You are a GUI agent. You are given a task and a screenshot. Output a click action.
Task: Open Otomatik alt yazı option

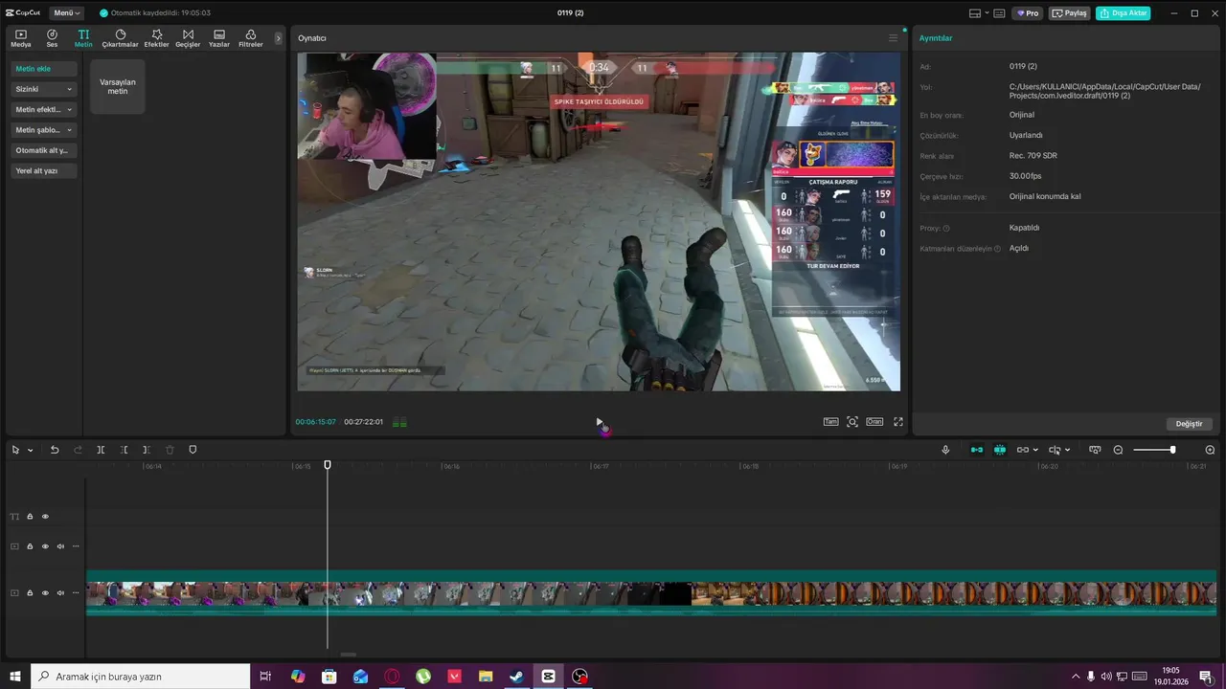point(44,150)
